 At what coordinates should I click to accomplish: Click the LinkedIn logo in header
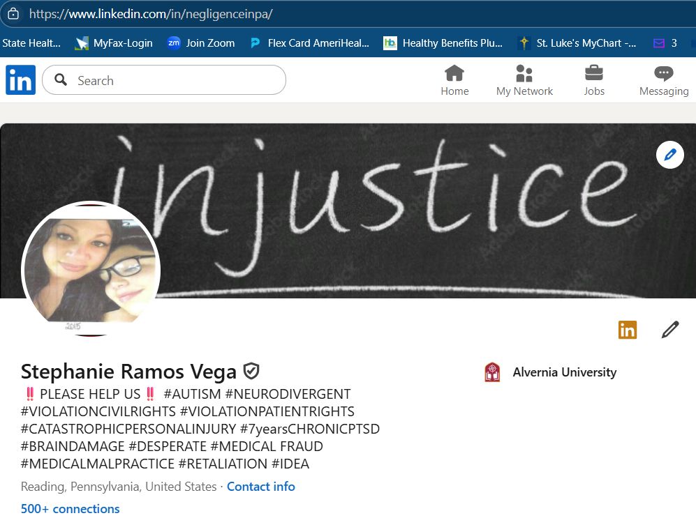[x=20, y=79]
